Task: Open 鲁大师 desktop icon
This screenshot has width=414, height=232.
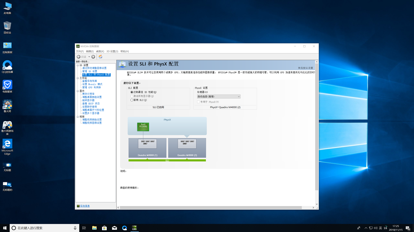Action: pyautogui.click(x=7, y=106)
